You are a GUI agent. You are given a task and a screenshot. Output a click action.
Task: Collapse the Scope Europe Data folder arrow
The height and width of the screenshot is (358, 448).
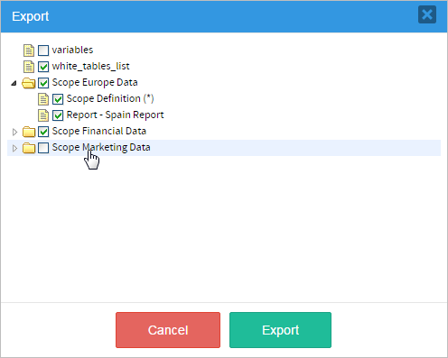(x=14, y=83)
